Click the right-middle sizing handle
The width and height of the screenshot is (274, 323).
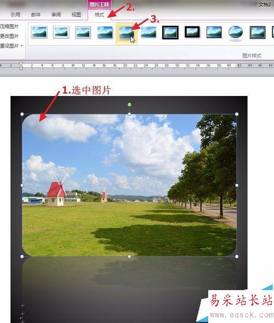237,185
